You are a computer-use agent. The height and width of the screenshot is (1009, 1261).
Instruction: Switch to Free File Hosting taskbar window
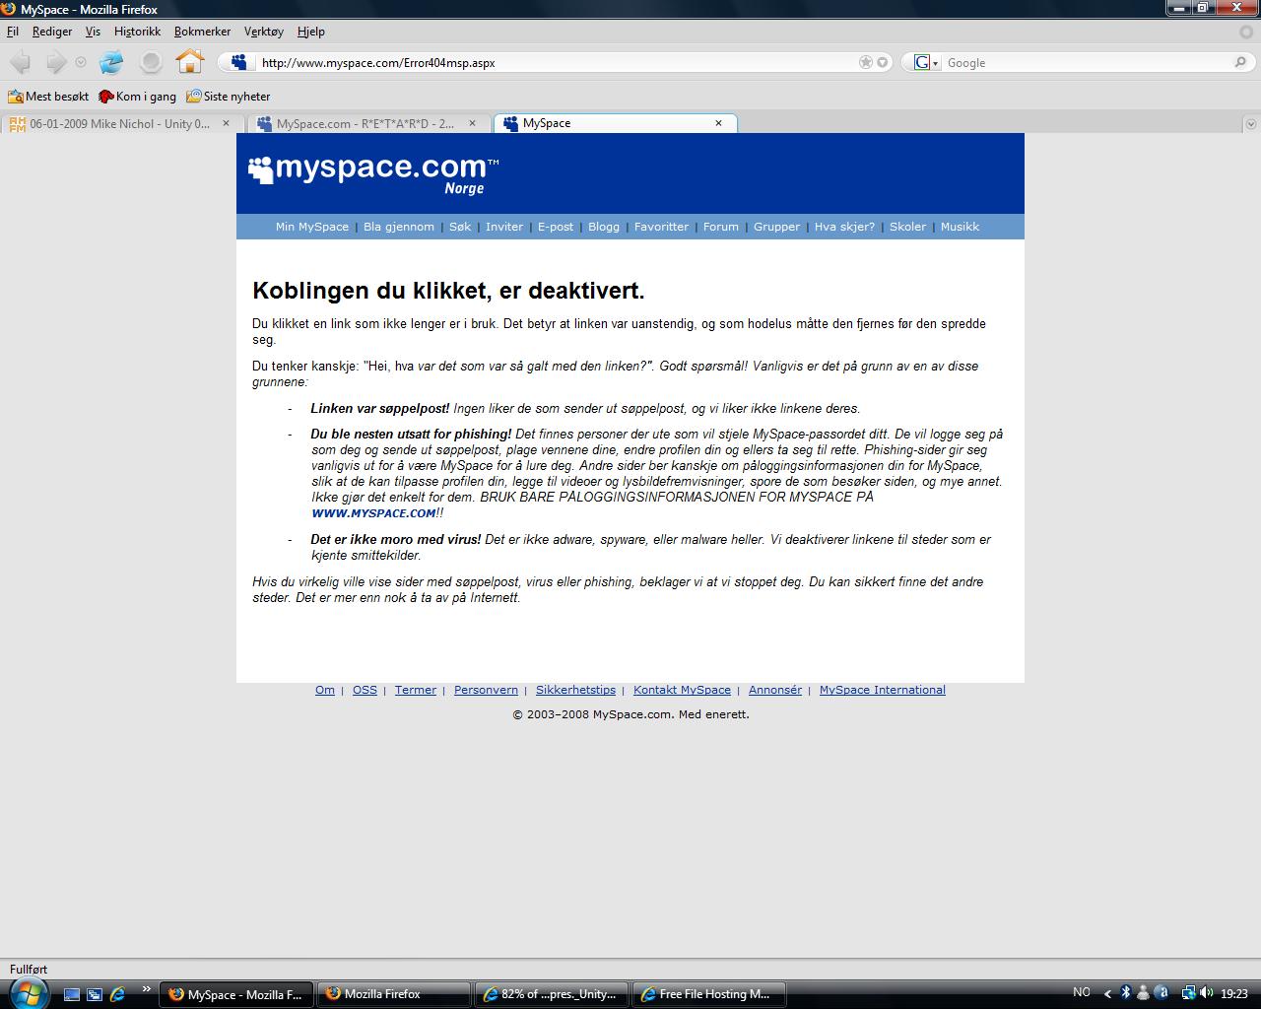pyautogui.click(x=709, y=994)
